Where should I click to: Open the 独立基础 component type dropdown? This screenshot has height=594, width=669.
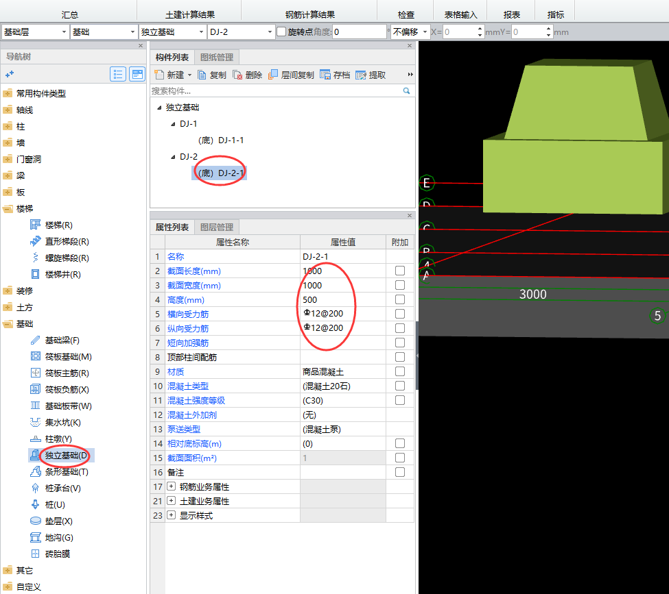point(173,32)
